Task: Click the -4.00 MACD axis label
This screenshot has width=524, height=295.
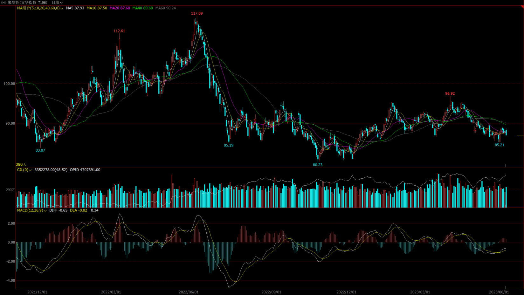Action: pyautogui.click(x=10, y=280)
